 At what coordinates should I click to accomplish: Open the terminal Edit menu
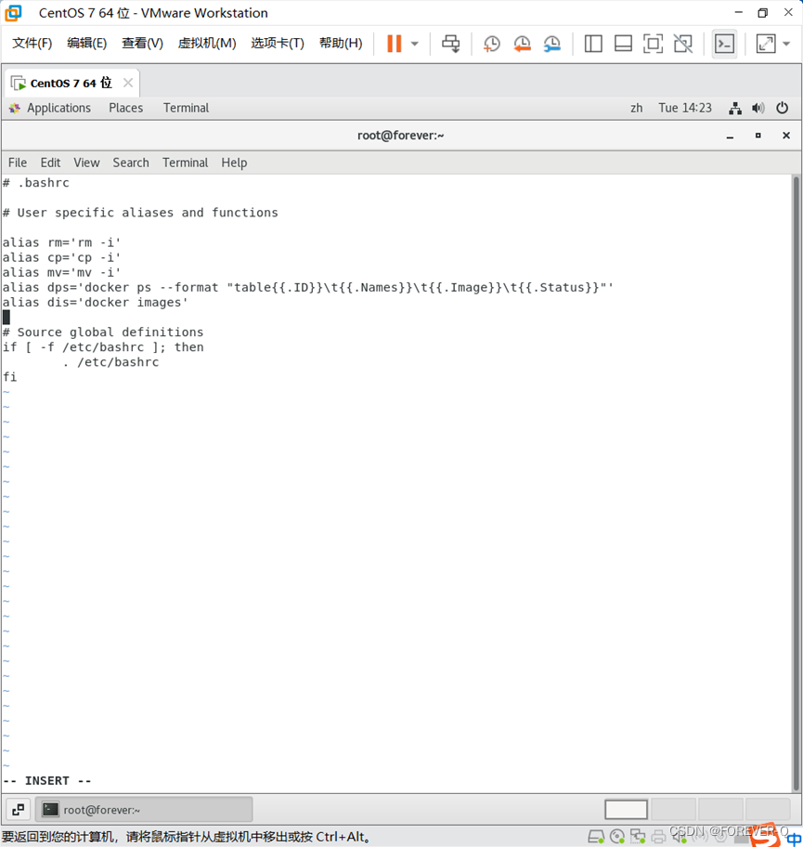(x=50, y=163)
